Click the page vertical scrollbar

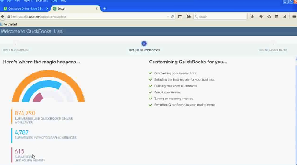[296, 111]
